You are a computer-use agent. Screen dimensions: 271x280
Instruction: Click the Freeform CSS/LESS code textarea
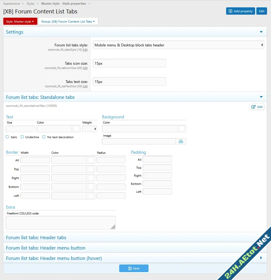pyautogui.click(x=60, y=223)
